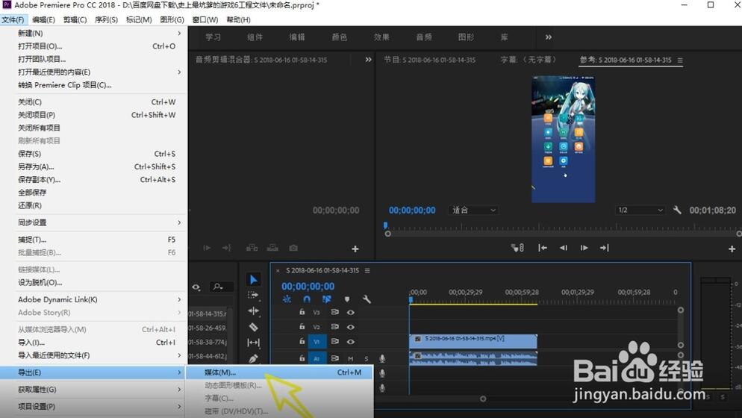Select the Track Select Forward tool
The height and width of the screenshot is (418, 742).
click(x=254, y=296)
